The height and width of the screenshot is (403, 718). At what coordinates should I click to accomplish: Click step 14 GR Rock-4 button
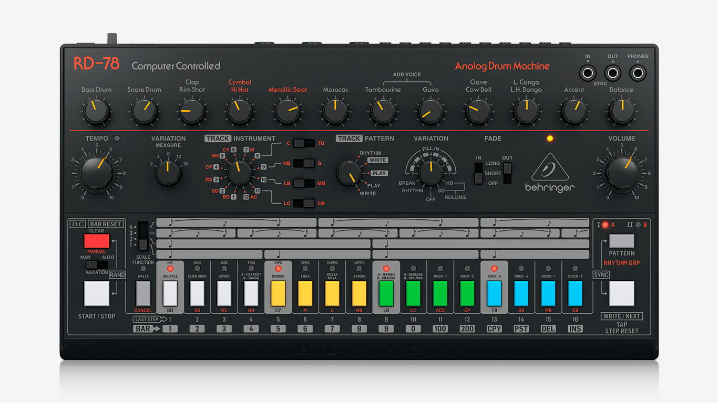521,293
